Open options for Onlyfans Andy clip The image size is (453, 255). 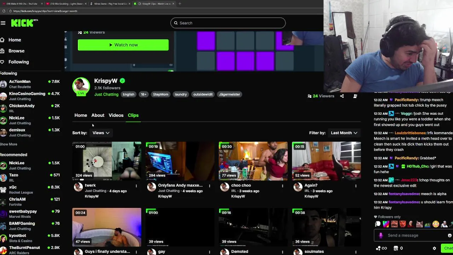(210, 186)
